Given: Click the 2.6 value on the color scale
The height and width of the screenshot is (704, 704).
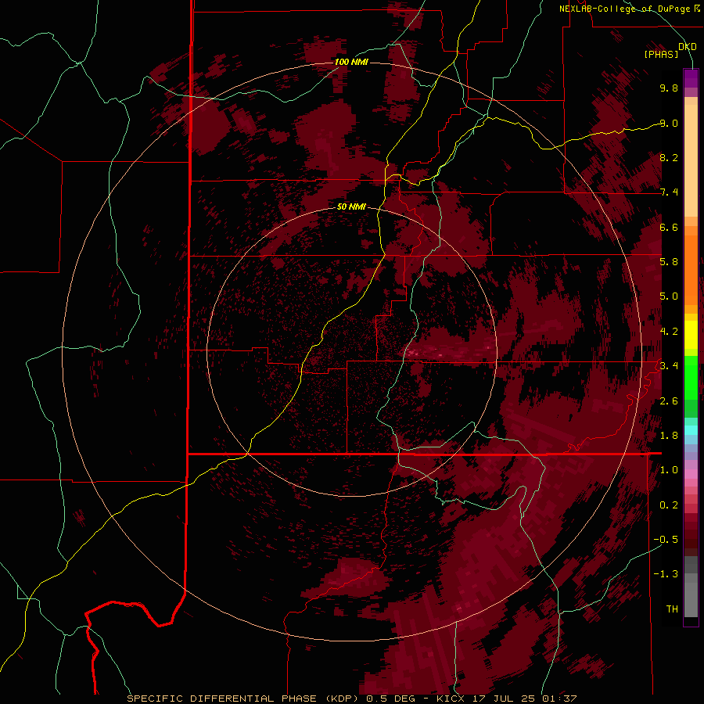Looking at the screenshot, I should [669, 401].
